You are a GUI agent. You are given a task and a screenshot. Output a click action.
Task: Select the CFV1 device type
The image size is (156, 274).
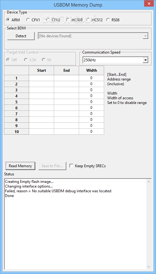tap(33, 20)
